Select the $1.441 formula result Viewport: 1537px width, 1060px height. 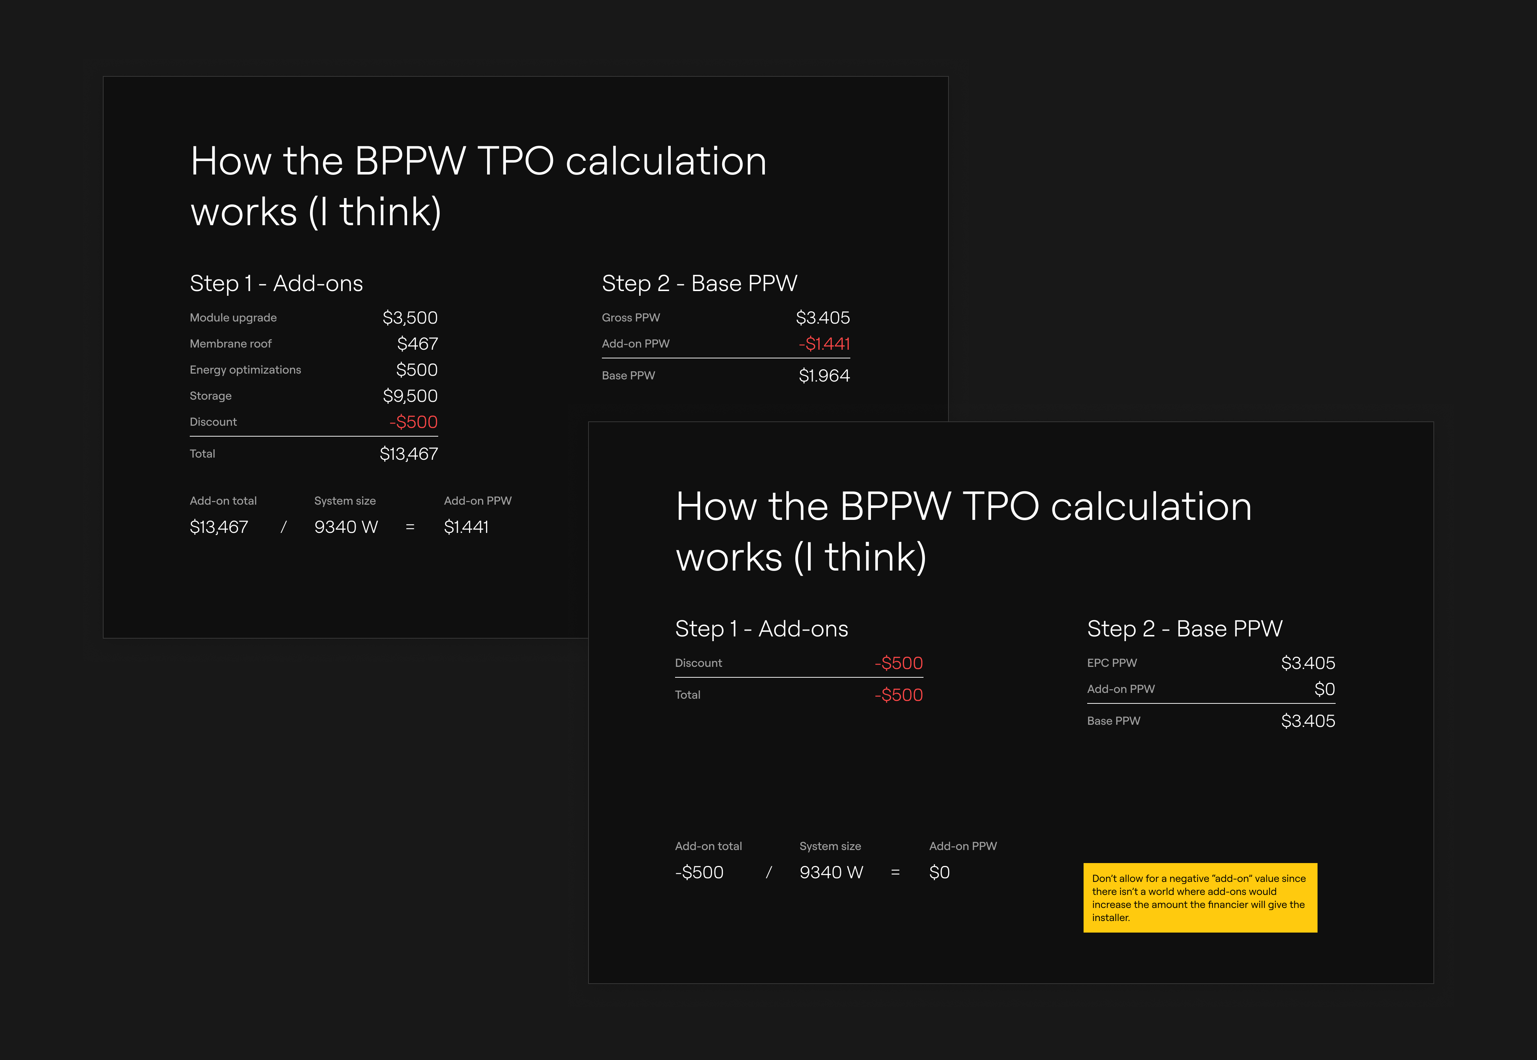pos(466,527)
